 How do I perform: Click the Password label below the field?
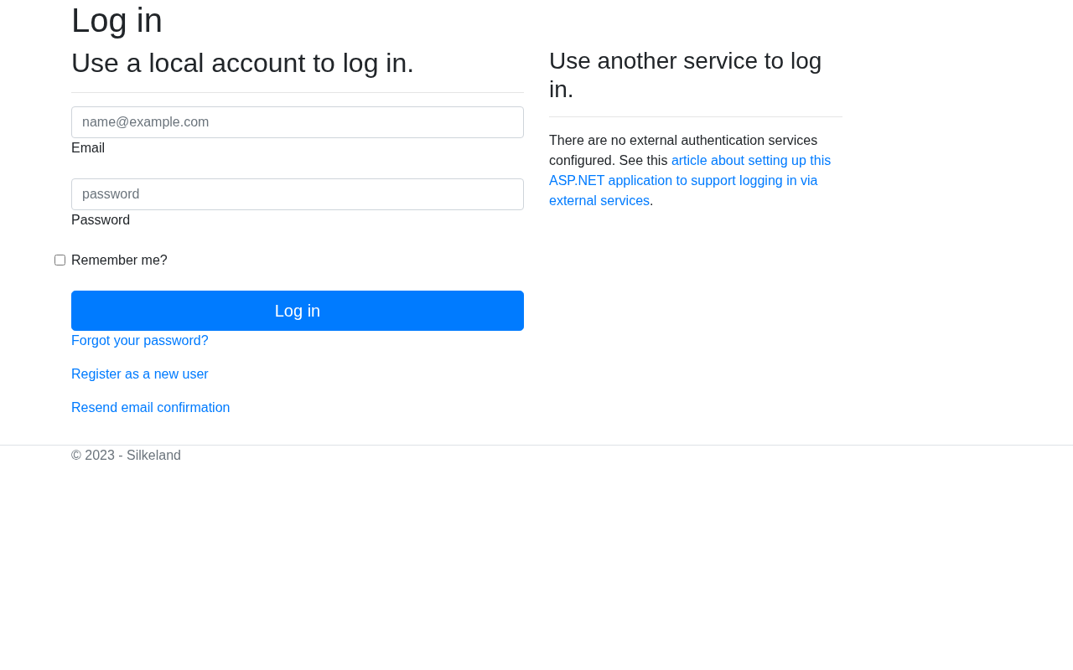click(x=101, y=220)
